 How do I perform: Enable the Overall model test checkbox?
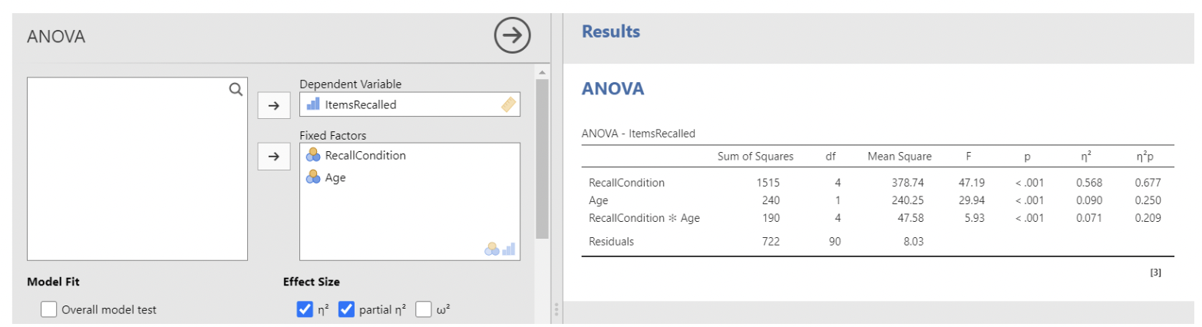(49, 309)
